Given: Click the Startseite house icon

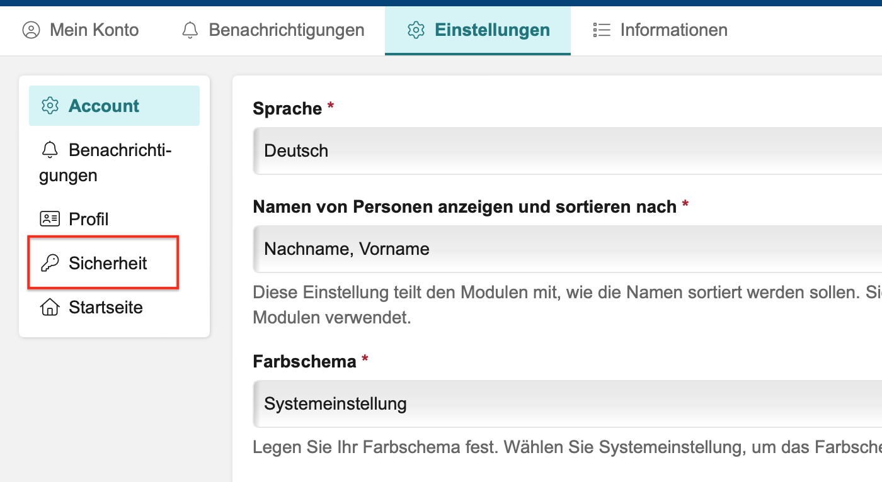Looking at the screenshot, I should pos(50,307).
